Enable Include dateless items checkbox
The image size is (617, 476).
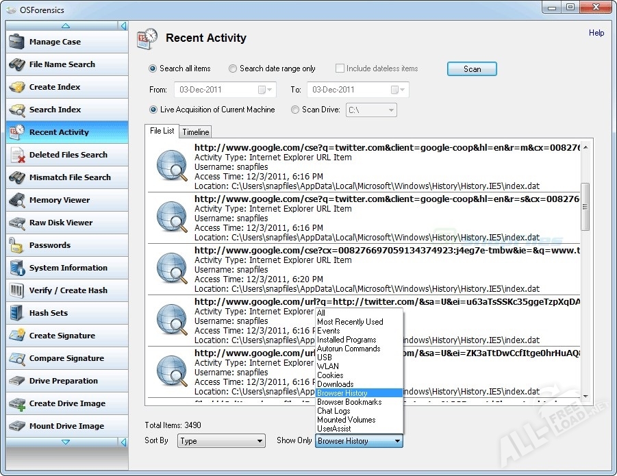(x=340, y=68)
